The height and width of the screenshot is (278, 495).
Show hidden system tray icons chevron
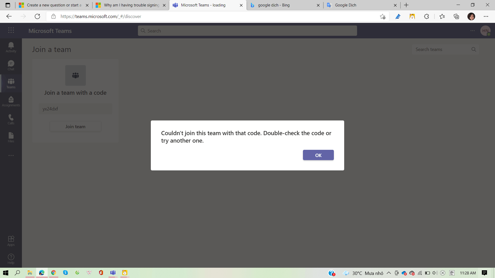tap(389, 273)
